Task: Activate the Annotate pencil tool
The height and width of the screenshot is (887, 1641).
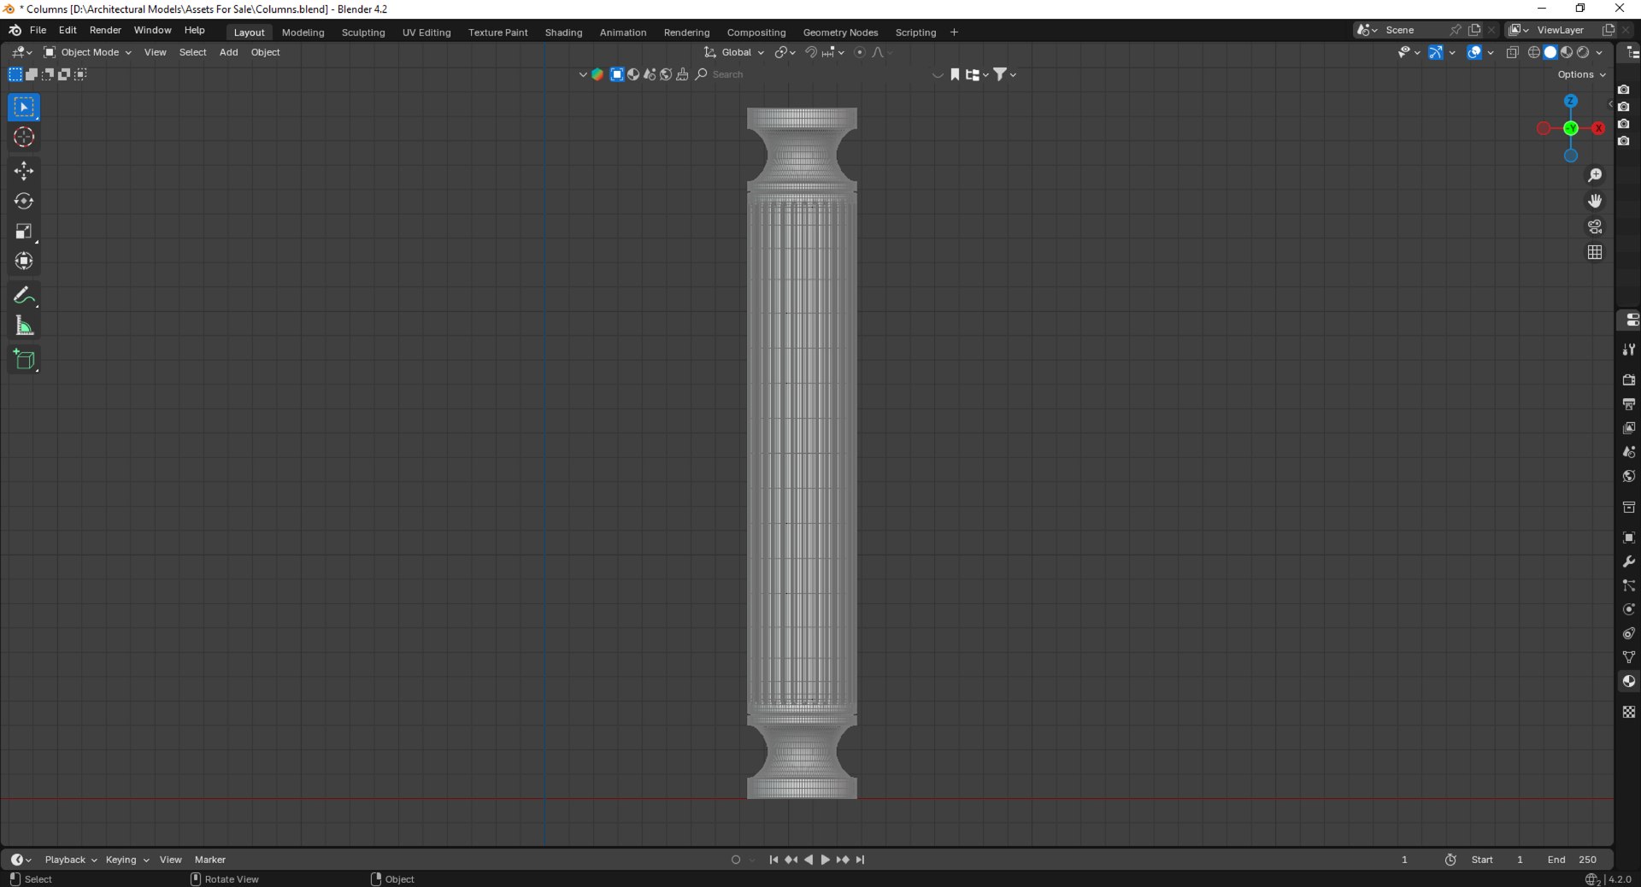Action: tap(24, 296)
